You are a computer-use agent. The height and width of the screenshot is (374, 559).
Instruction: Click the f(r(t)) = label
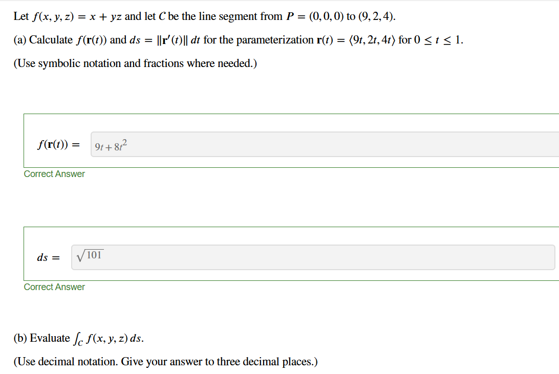(58, 144)
